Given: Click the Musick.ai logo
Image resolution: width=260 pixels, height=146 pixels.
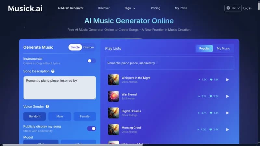Looking at the screenshot, I should pos(25,8).
